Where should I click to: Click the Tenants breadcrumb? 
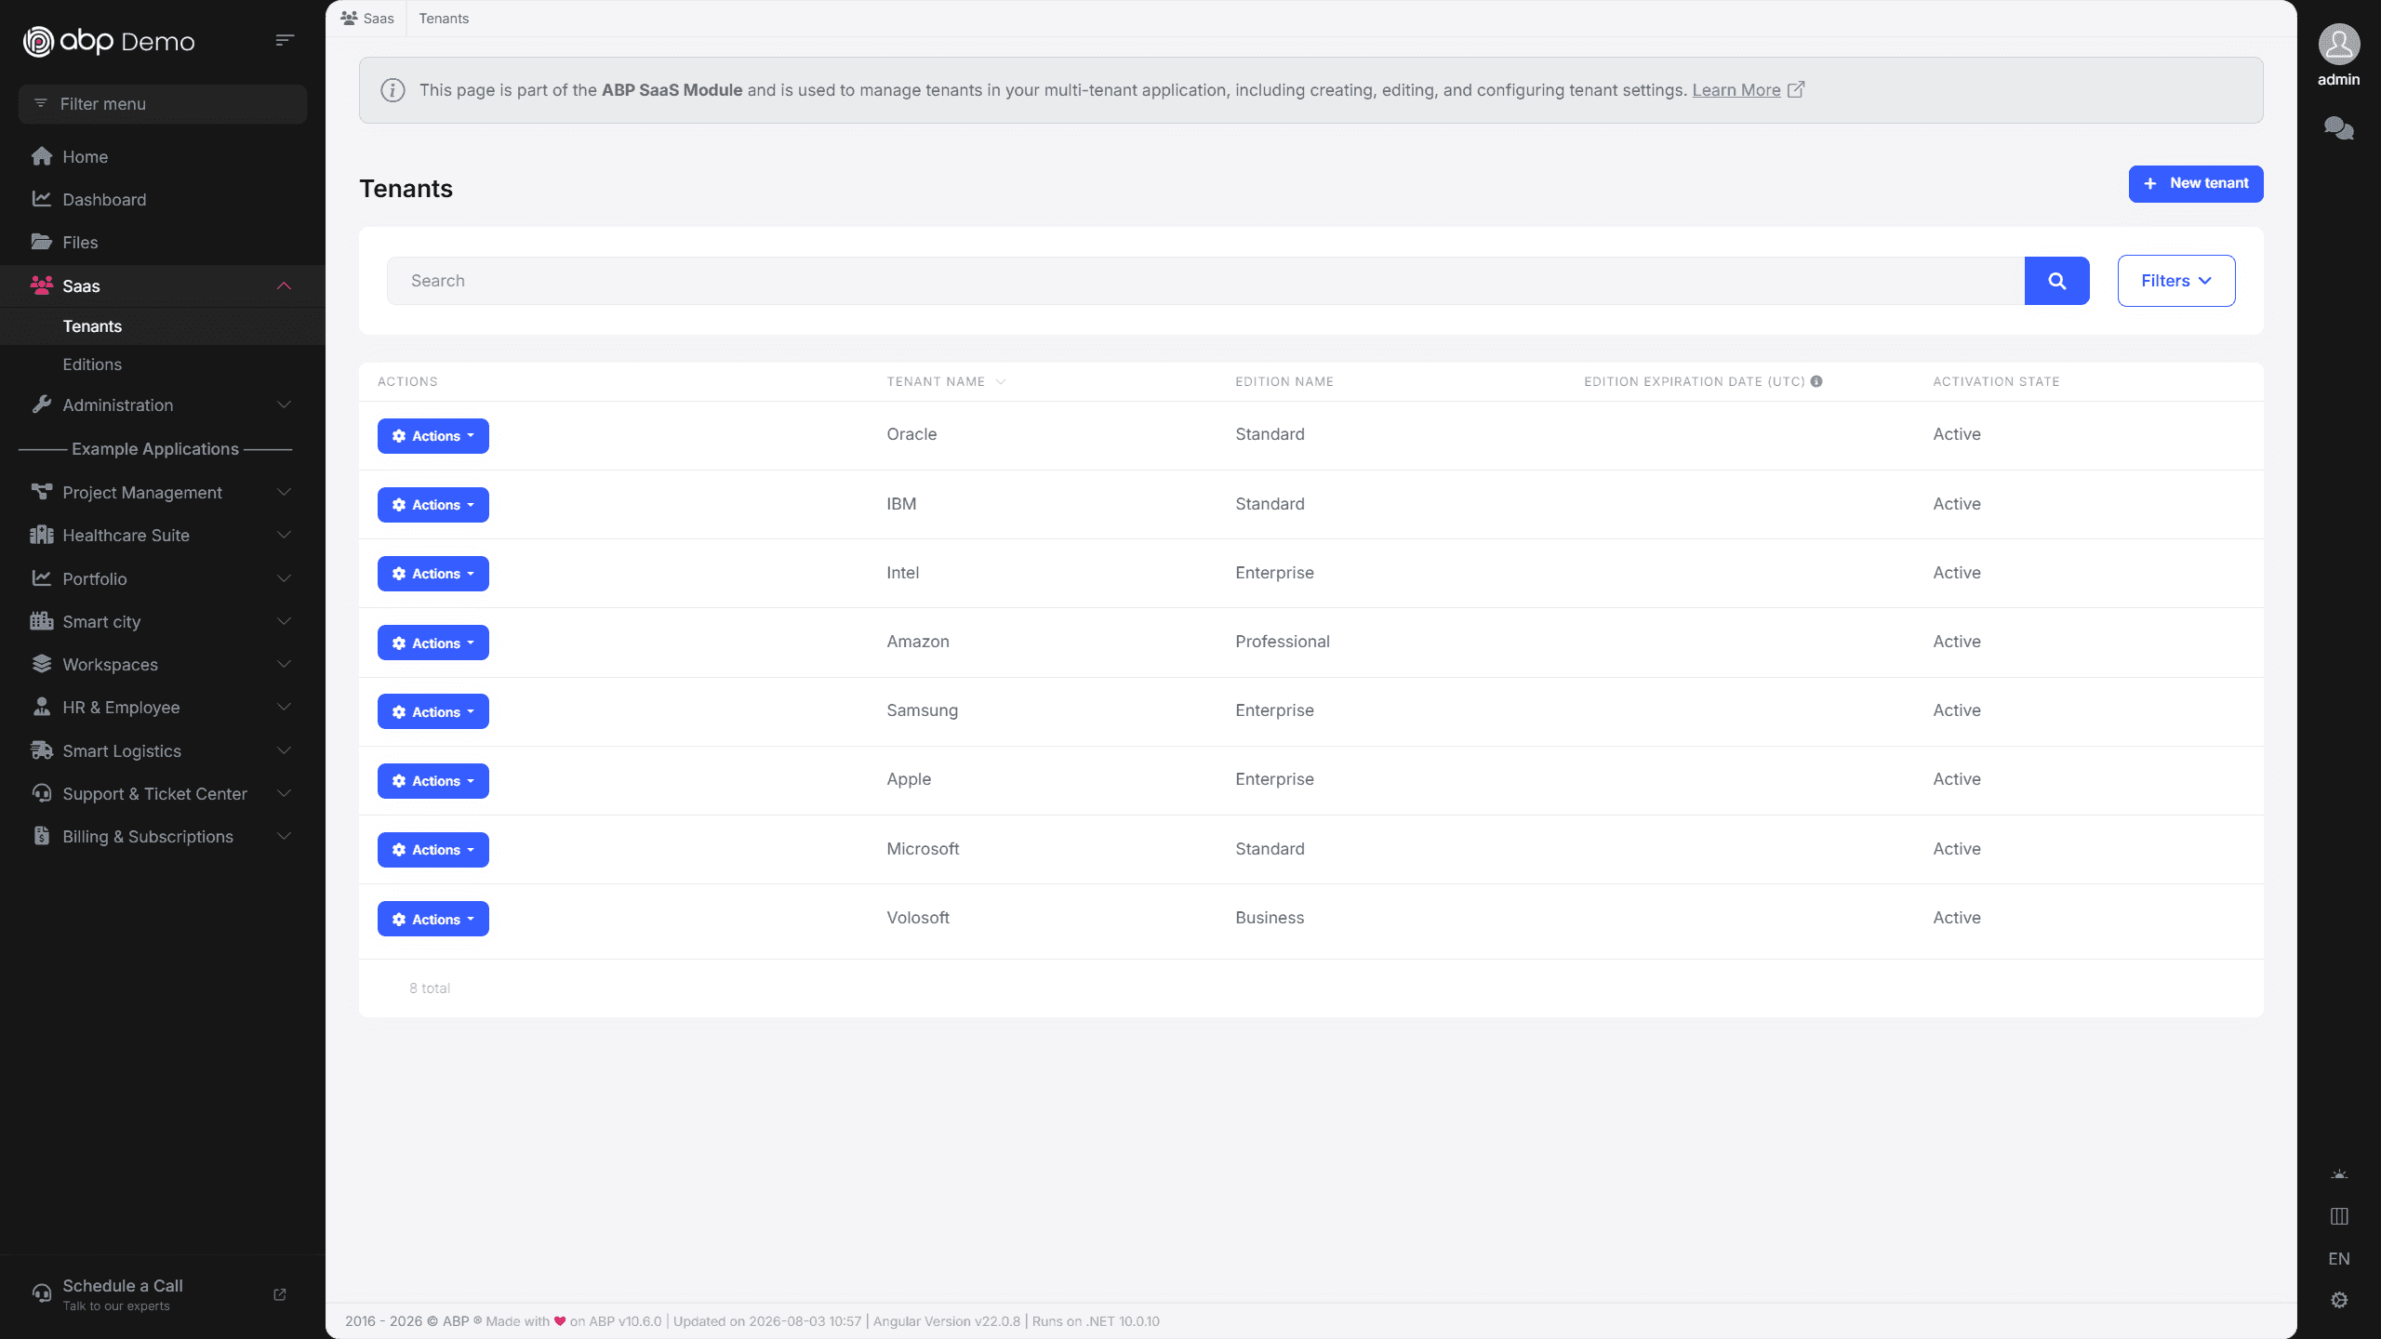[444, 19]
